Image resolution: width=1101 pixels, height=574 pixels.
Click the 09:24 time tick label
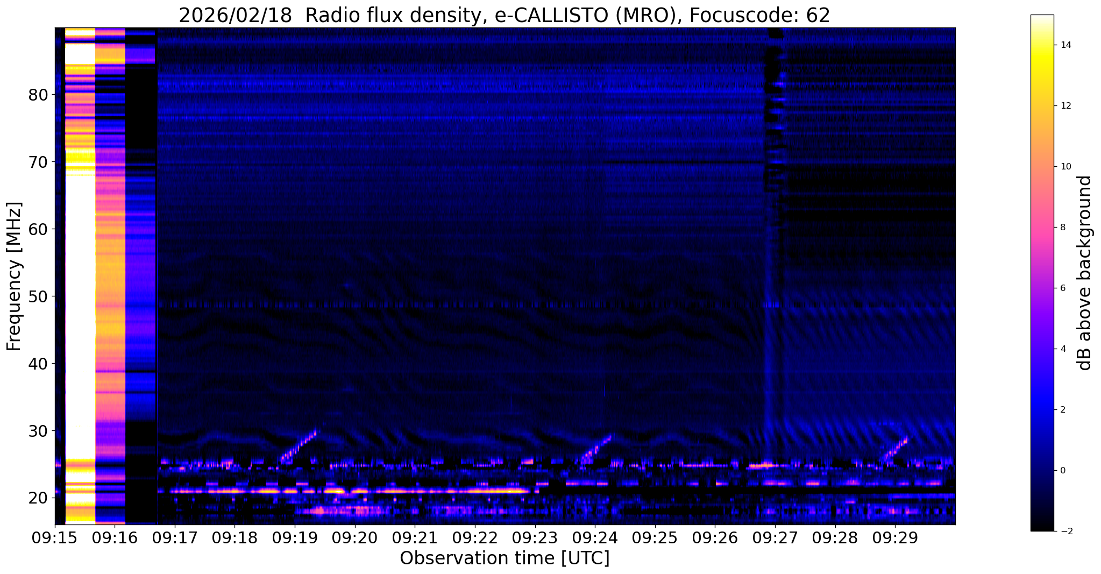pyautogui.click(x=595, y=537)
